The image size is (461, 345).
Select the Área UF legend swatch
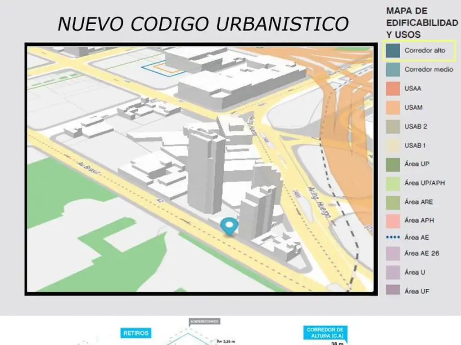click(x=393, y=291)
